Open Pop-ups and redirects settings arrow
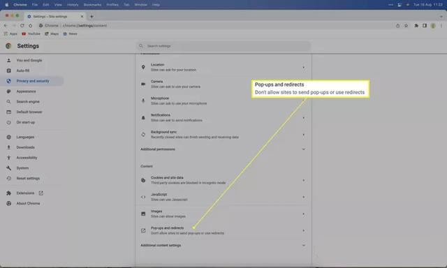 tap(303, 230)
